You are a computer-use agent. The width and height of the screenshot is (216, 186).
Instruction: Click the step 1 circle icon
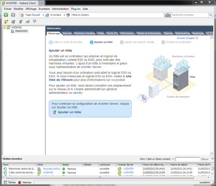[51, 42]
